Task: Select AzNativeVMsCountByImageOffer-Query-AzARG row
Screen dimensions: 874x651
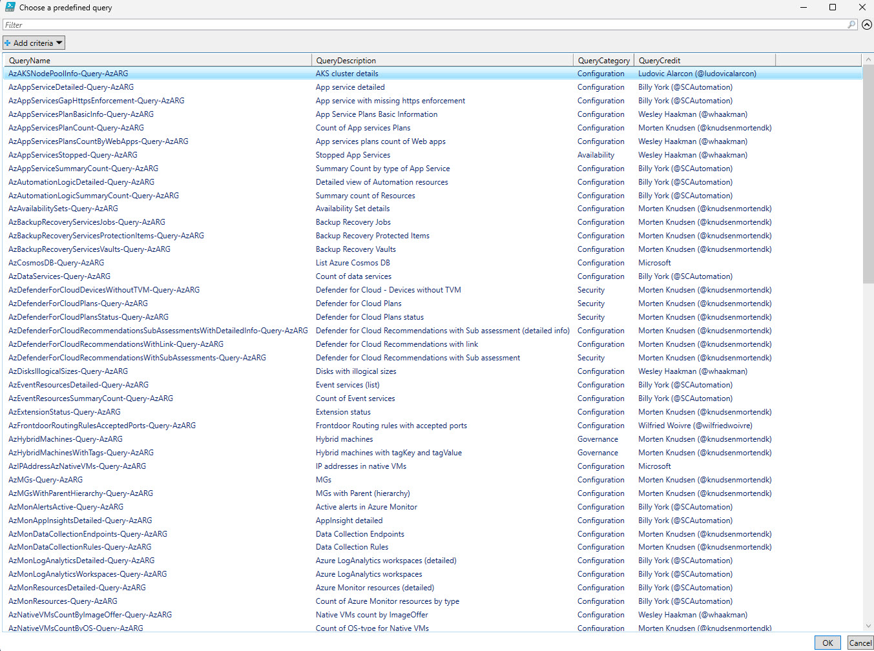Action: click(433, 615)
